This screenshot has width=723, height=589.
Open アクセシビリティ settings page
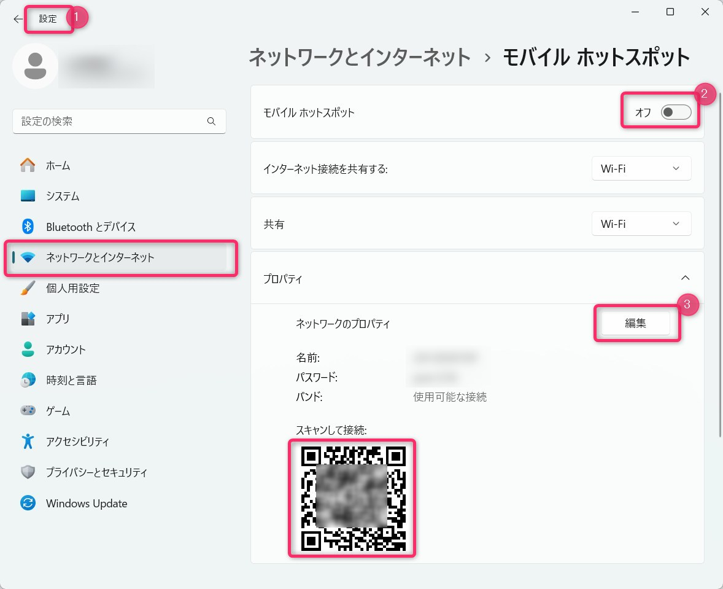(119, 441)
